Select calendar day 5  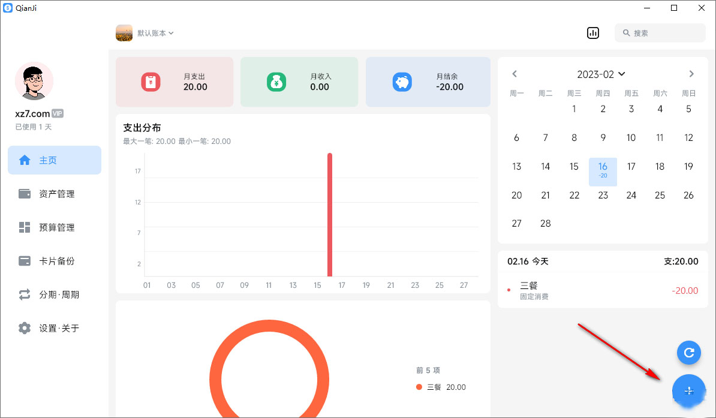[x=688, y=109]
